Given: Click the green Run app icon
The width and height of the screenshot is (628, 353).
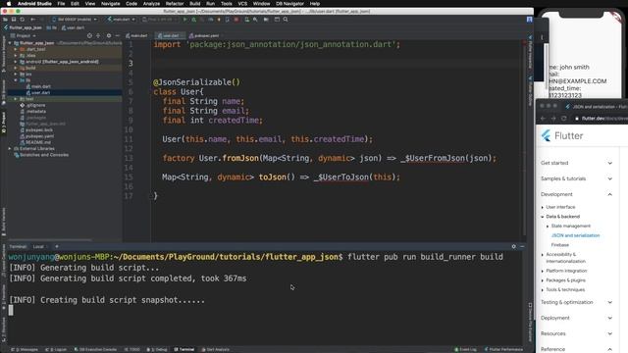Looking at the screenshot, I should point(185,20).
